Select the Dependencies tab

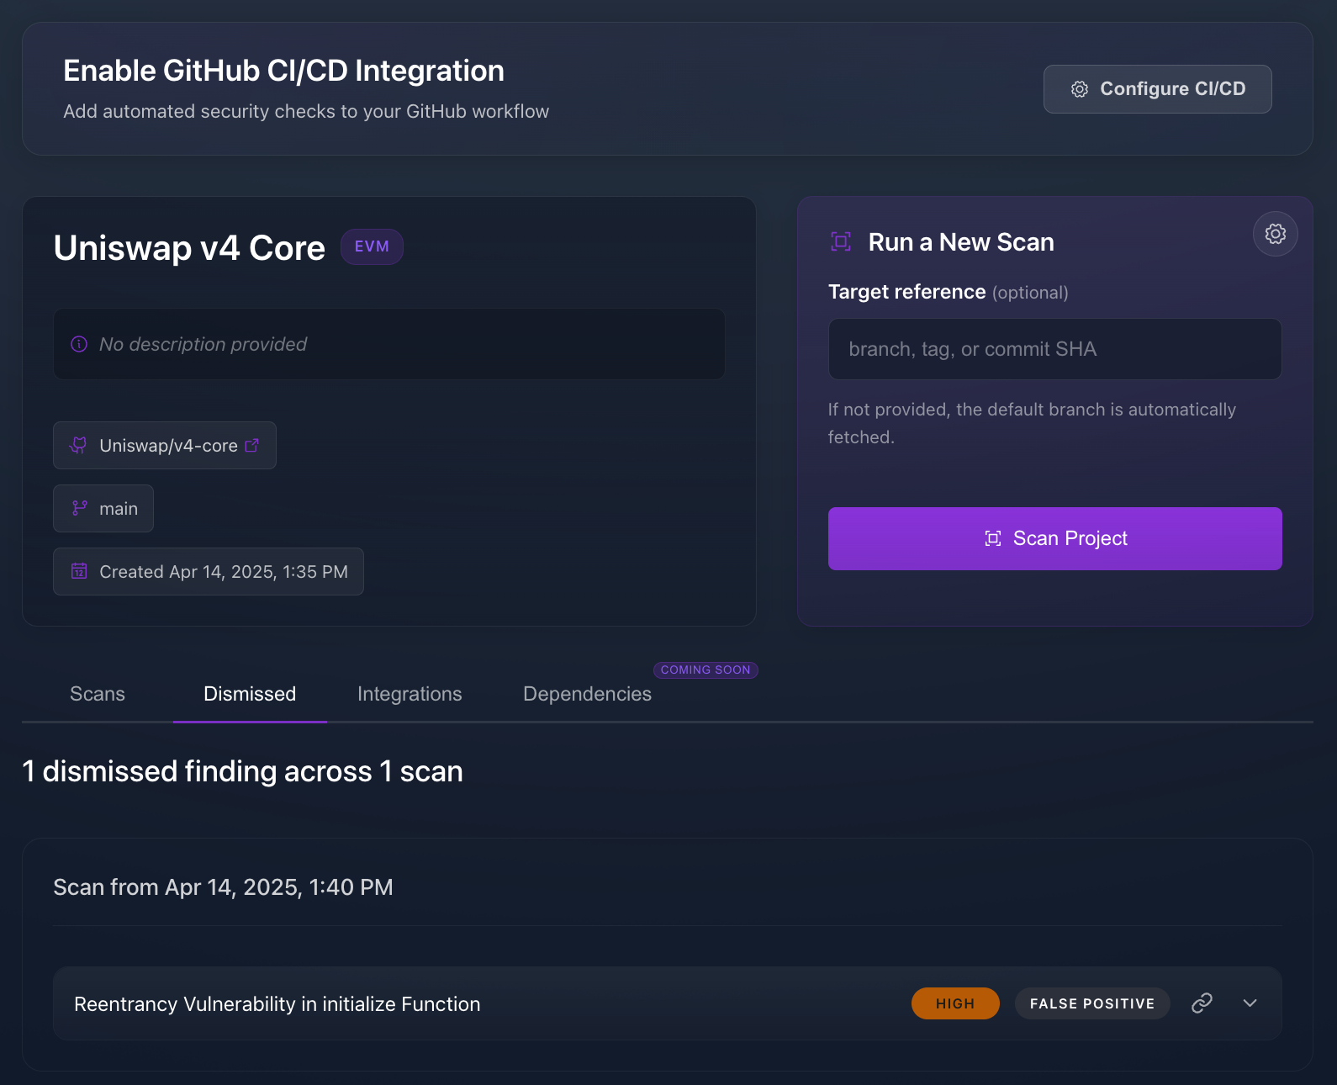tap(587, 694)
